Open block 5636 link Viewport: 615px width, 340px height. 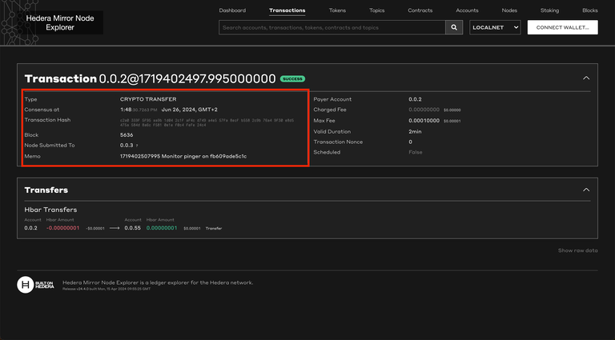click(127, 134)
